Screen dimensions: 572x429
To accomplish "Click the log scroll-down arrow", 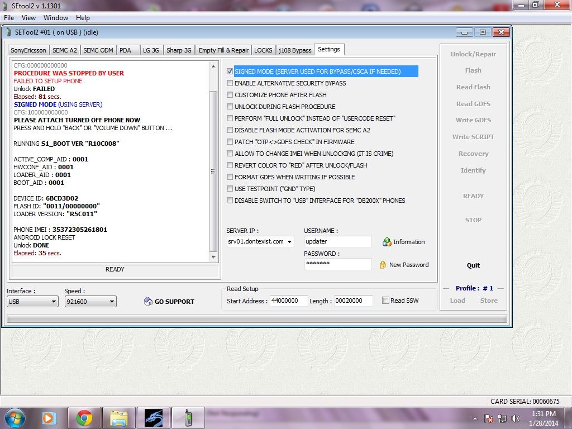I will click(x=213, y=258).
